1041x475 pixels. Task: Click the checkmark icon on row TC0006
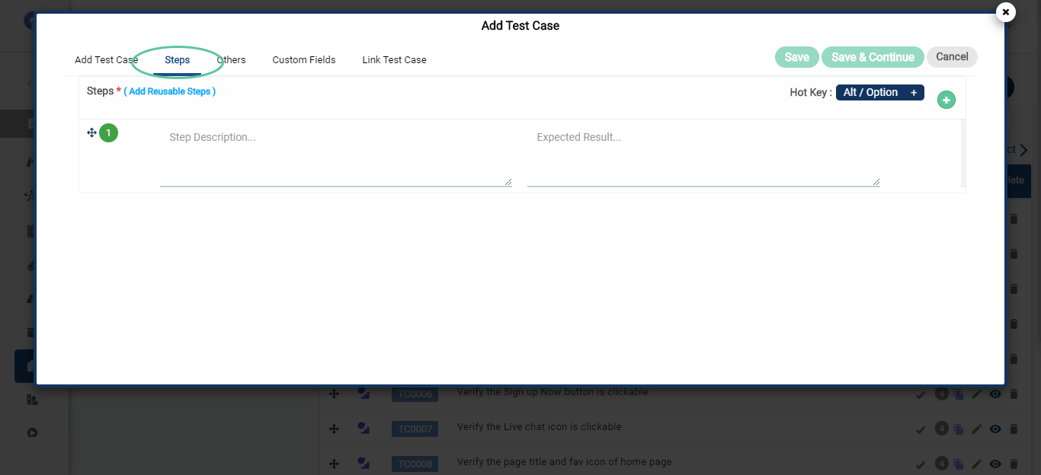click(921, 394)
